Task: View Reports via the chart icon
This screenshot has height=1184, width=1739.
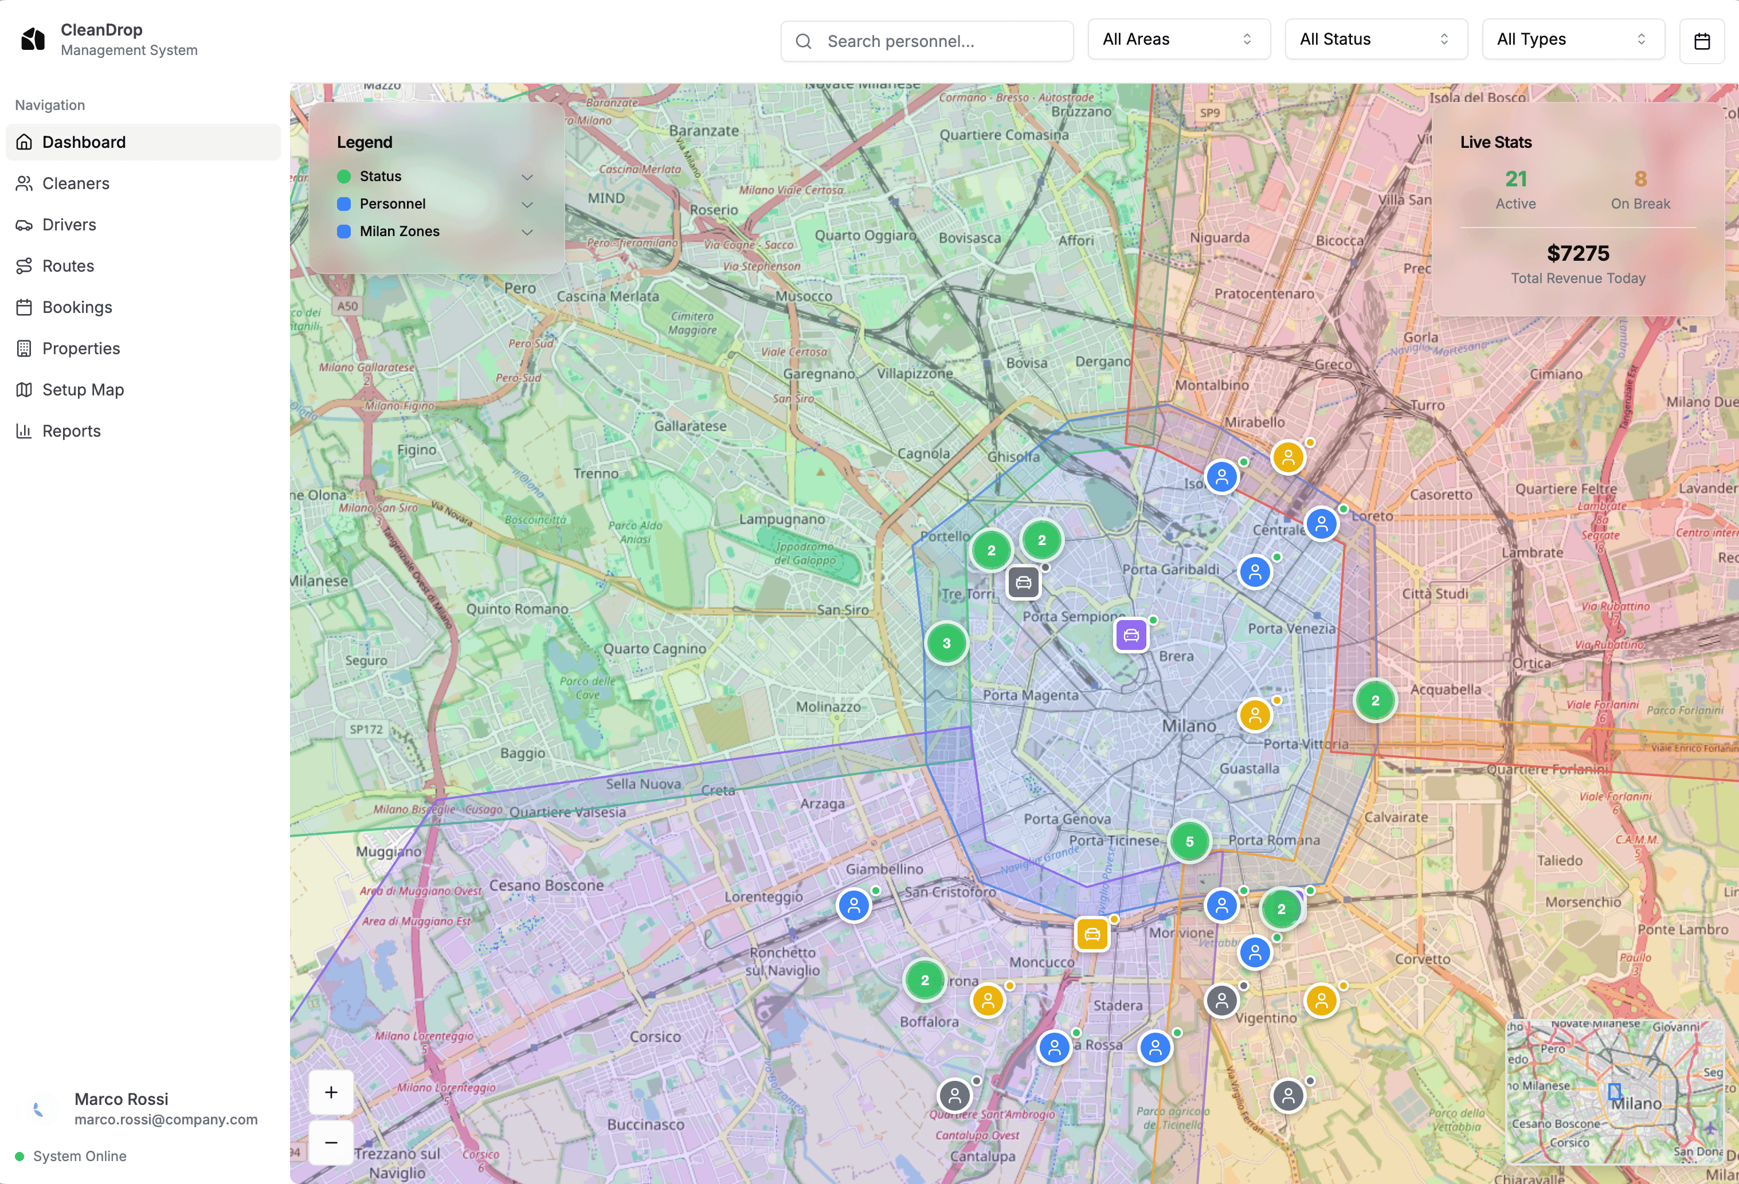Action: tap(25, 430)
